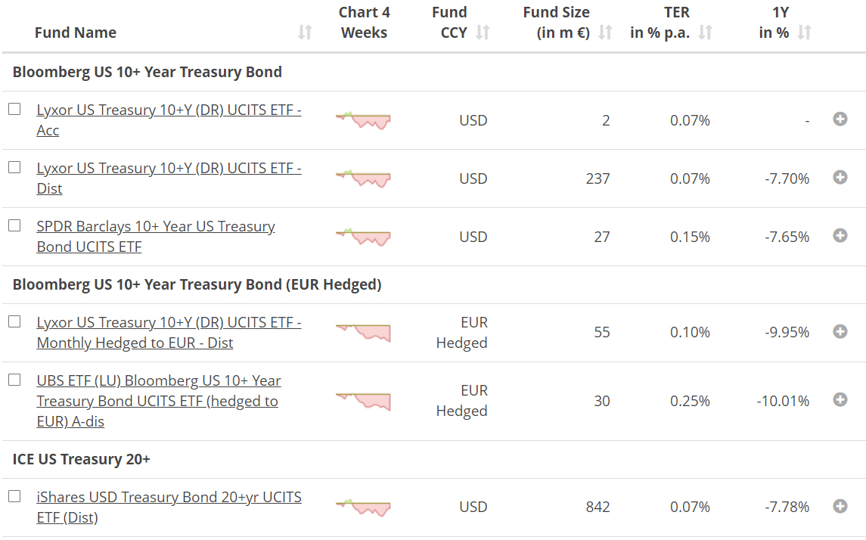
Task: Click plus icon for UBS ETF A-dis row
Action: coord(840,399)
